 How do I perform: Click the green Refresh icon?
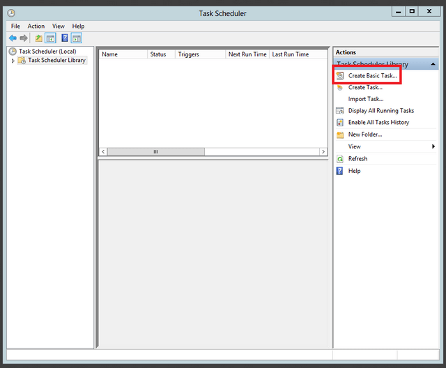(340, 159)
